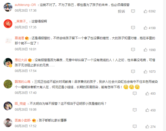Open 医美小卖部- username link
The width and height of the screenshot is (166, 131).
coord(23,120)
